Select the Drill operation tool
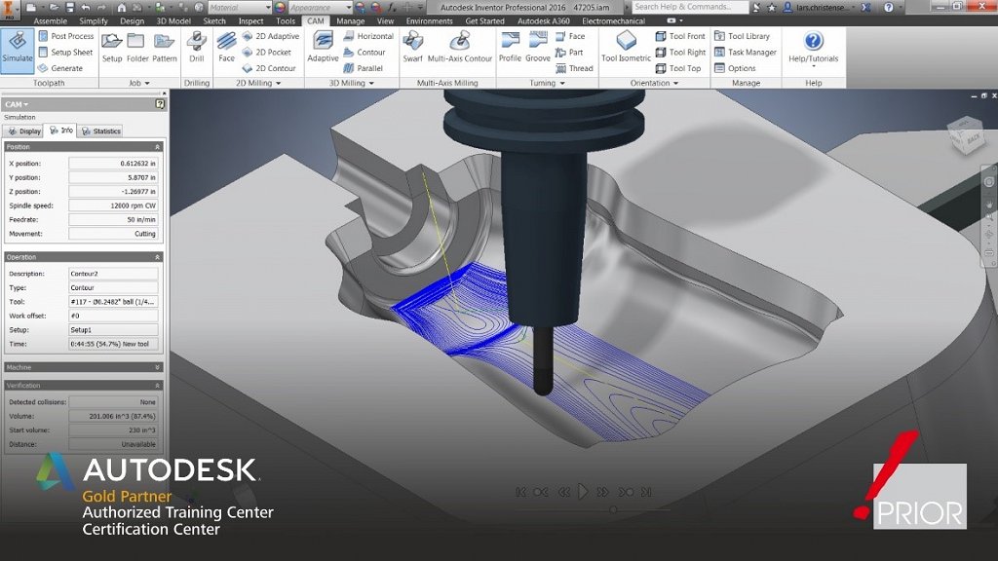The height and width of the screenshot is (561, 998). point(197,47)
